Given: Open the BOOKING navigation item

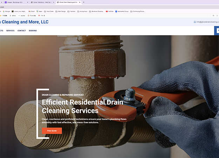Looking at the screenshot, I should click(x=33, y=31).
